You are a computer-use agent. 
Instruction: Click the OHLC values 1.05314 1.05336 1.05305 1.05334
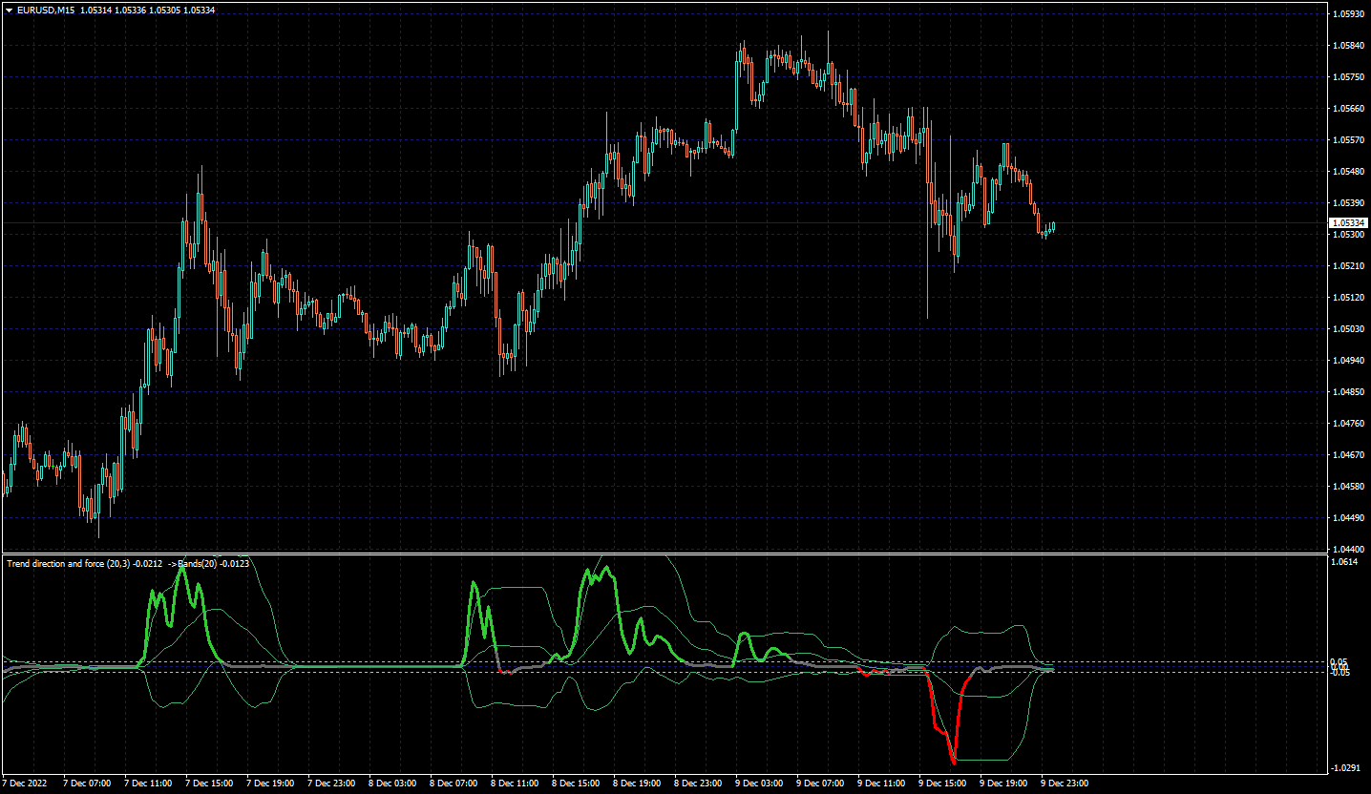150,10
